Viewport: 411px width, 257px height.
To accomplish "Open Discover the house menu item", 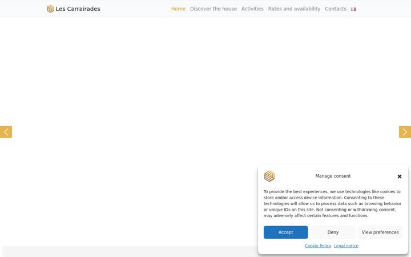I will click(213, 9).
